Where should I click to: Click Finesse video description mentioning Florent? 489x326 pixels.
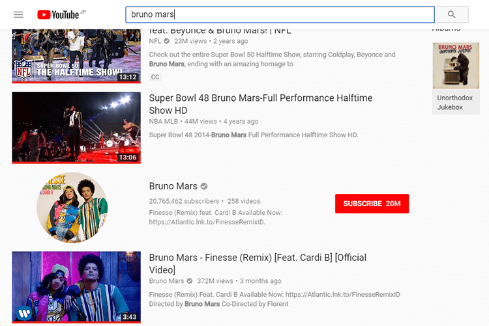coord(274,299)
